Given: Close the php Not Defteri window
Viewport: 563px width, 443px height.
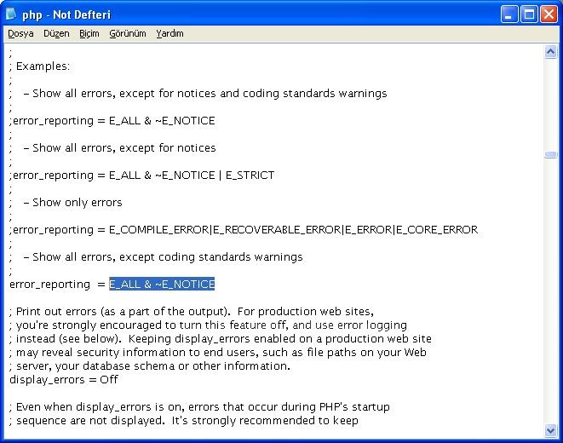Looking at the screenshot, I should point(548,14).
